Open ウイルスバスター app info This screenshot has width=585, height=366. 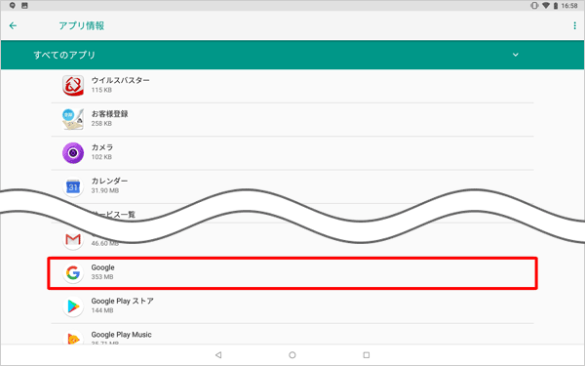(292, 86)
